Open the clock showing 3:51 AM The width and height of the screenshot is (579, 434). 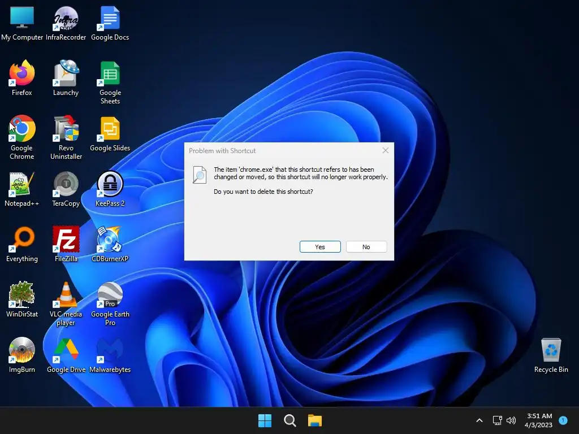click(539, 420)
